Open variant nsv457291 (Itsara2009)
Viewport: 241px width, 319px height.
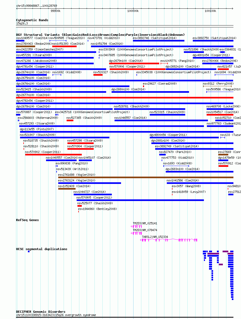click(55, 58)
